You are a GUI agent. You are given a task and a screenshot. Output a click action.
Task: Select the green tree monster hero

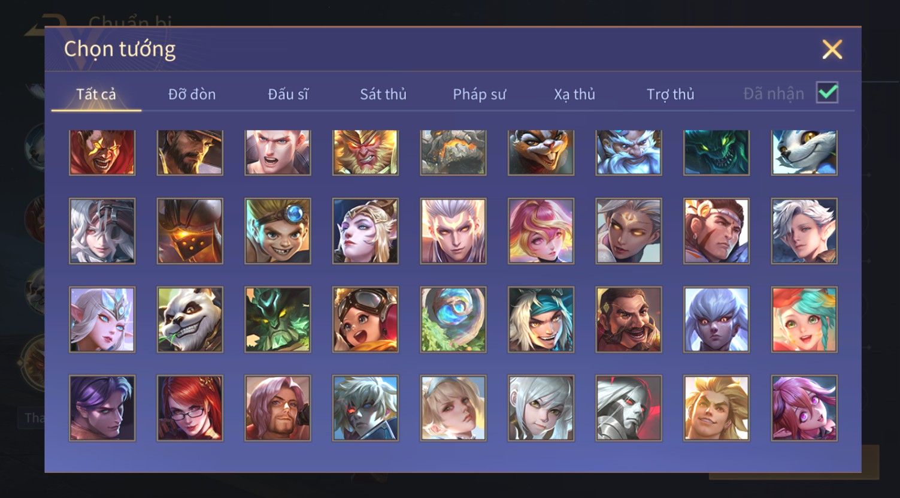point(278,319)
